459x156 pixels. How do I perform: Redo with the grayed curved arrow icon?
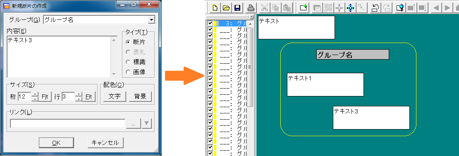[387, 7]
